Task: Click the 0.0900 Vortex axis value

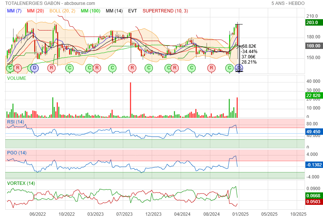Action: pyautogui.click(x=313, y=189)
